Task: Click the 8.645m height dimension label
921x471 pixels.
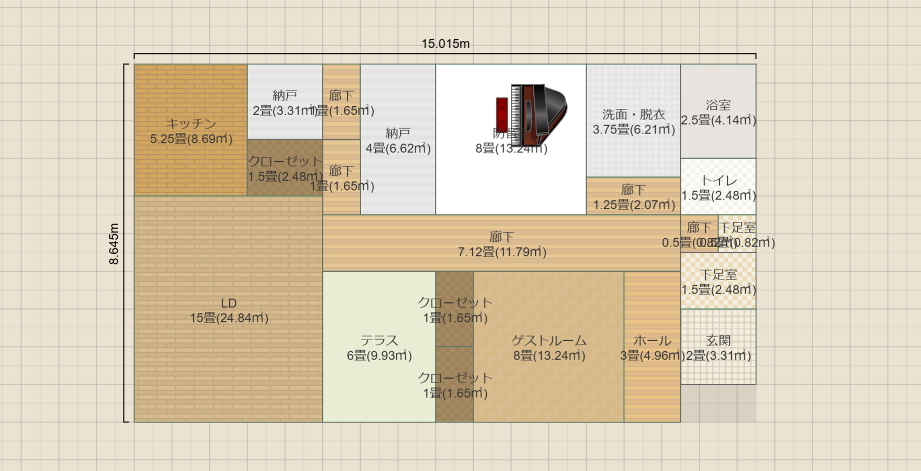Action: (114, 243)
